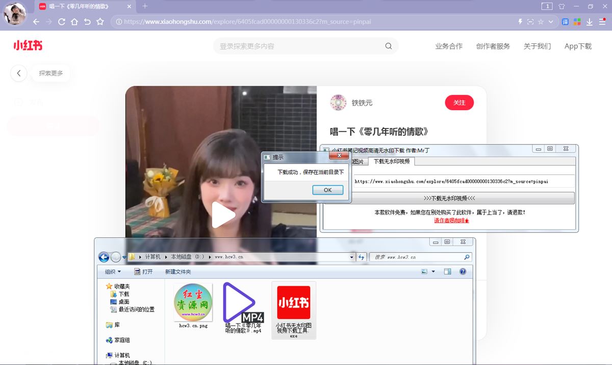The image size is (612, 365).
Task: Click the translate icon in browser toolbar
Action: click(x=566, y=22)
